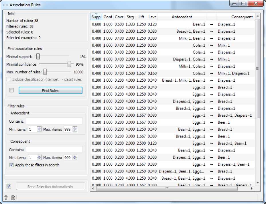Sort rules by the Lift column header
Image resolution: width=266 pixels, height=204 pixels.
click(x=141, y=17)
